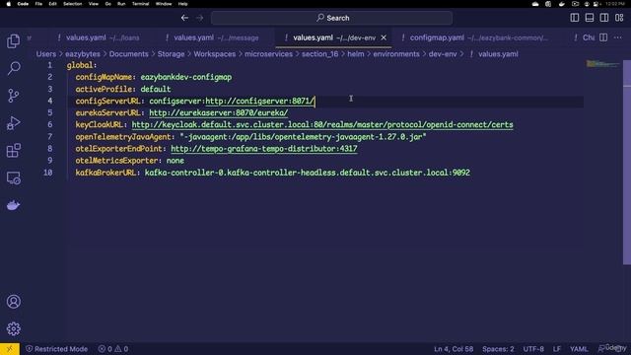Open the Search view in activity bar
Screen dimensions: 631x355
point(13,68)
